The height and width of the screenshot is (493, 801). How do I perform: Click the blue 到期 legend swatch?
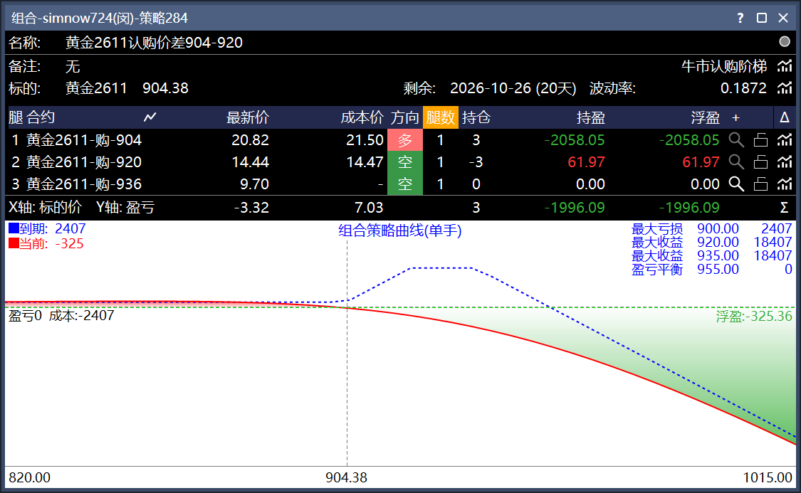click(x=14, y=228)
